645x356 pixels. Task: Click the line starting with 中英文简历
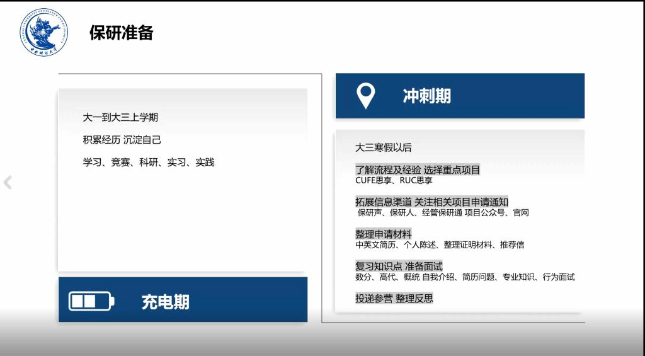(439, 244)
